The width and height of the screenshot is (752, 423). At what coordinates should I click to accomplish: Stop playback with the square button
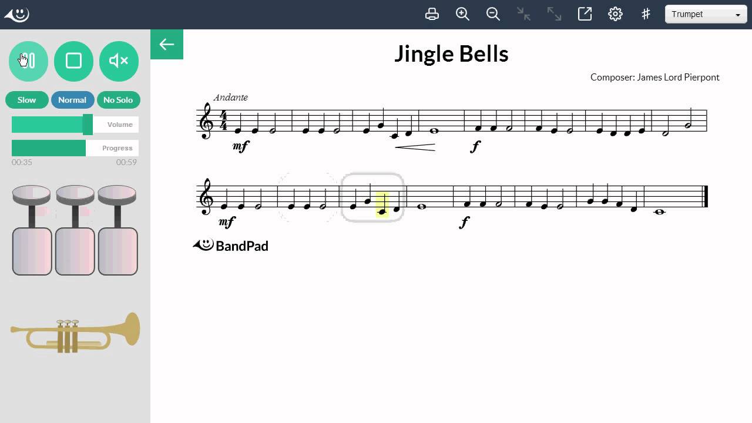tap(73, 61)
